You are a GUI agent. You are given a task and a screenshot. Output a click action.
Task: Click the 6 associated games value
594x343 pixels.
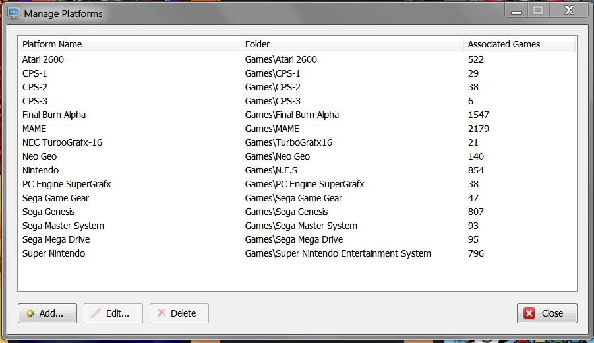471,101
